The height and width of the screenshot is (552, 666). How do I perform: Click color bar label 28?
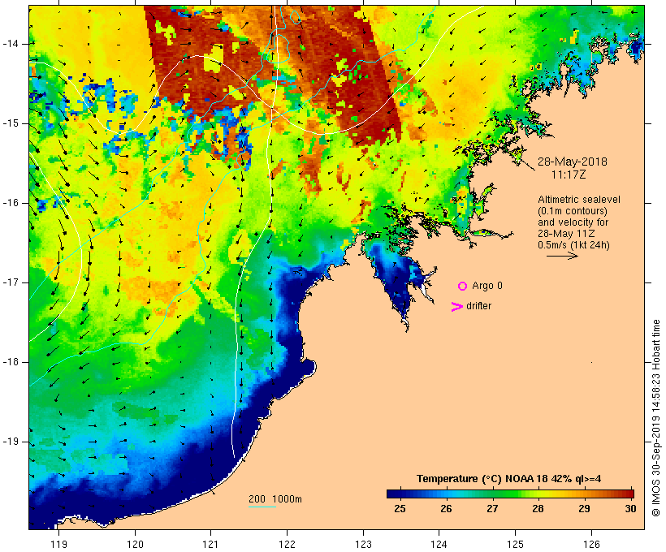tap(538, 509)
